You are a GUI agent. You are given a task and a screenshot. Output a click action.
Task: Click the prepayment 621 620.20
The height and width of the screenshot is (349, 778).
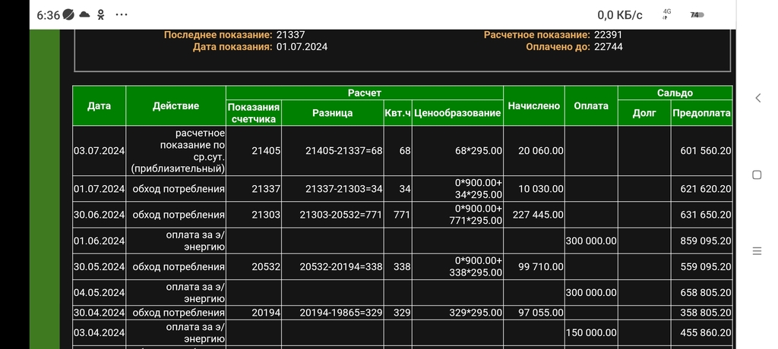[x=701, y=189]
